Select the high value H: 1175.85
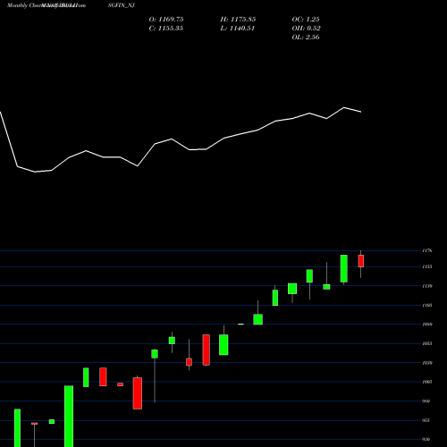 (x=238, y=20)
